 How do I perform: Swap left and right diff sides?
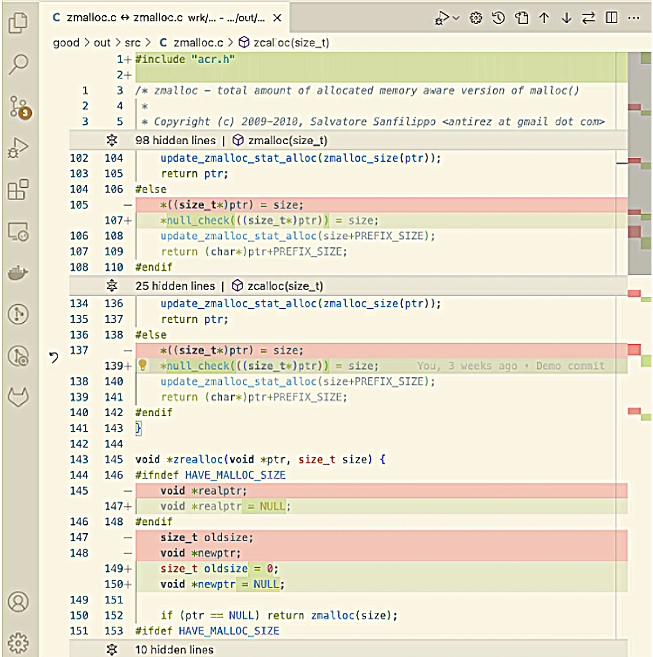589,18
